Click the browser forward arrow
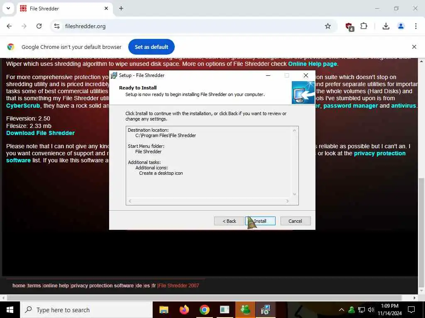Screen dimensions: 425x318 pyautogui.click(x=24, y=26)
